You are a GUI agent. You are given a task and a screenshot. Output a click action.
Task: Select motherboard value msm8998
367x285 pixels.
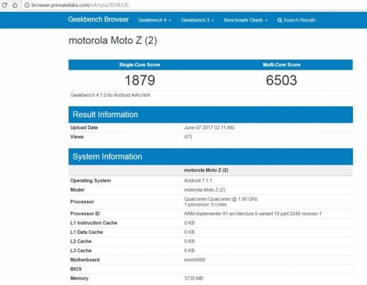pos(195,260)
